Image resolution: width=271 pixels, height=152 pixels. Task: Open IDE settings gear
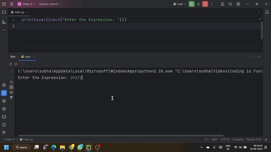click(x=238, y=4)
